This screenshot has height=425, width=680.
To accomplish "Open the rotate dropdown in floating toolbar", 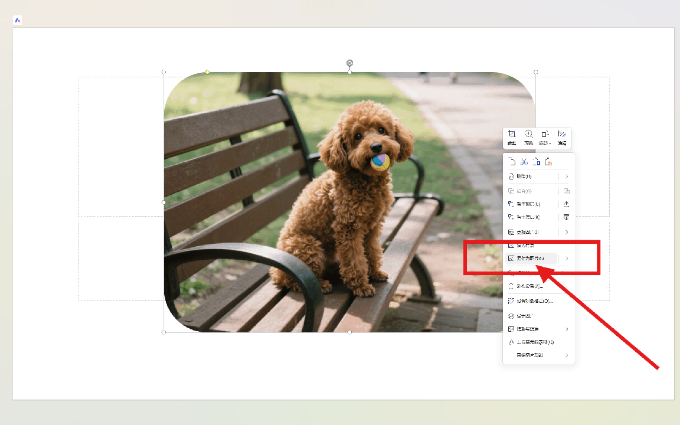I will 546,138.
